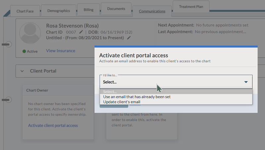The width and height of the screenshot is (265, 150).
Task: Select the Communications tab
Action: 152,11
